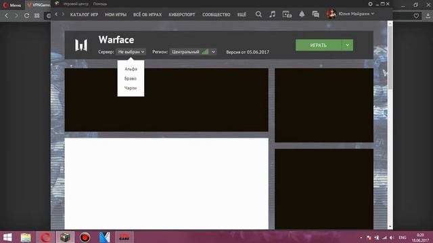Click the scrollbar up arrow

pyautogui.click(x=390, y=24)
